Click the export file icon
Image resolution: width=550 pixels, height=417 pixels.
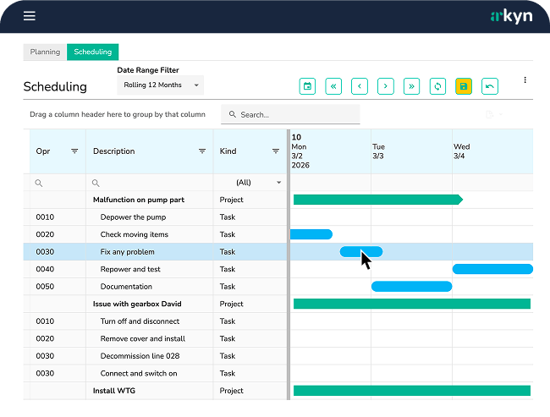click(x=490, y=114)
